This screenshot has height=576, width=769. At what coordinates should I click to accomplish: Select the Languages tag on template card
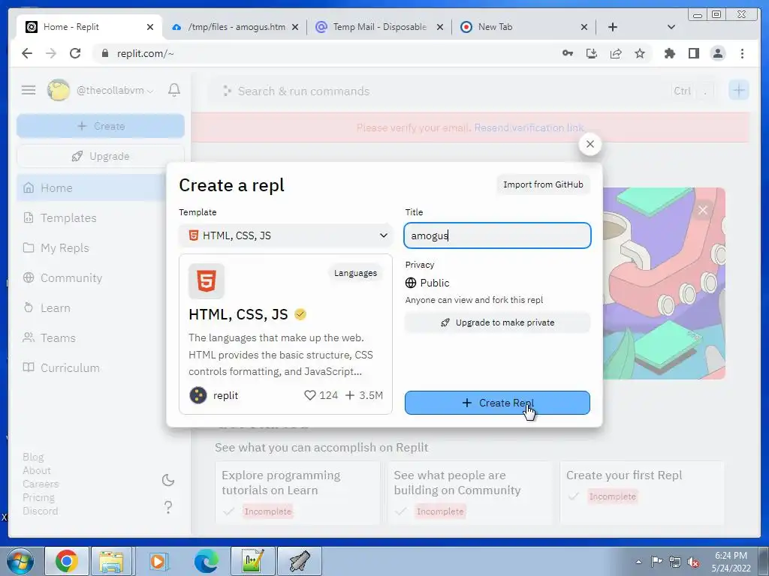click(355, 273)
